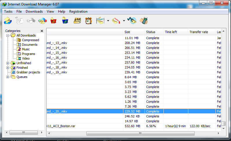Select the Music category
The height and width of the screenshot is (141, 231).
pos(26,49)
